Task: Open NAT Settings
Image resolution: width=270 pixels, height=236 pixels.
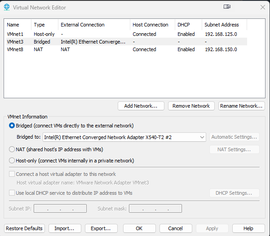Action: point(235,149)
